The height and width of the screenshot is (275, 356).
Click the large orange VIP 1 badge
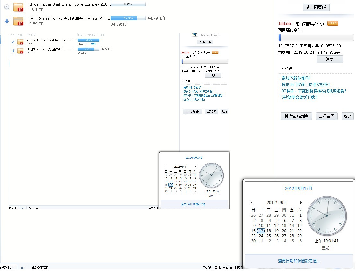(x=333, y=23)
